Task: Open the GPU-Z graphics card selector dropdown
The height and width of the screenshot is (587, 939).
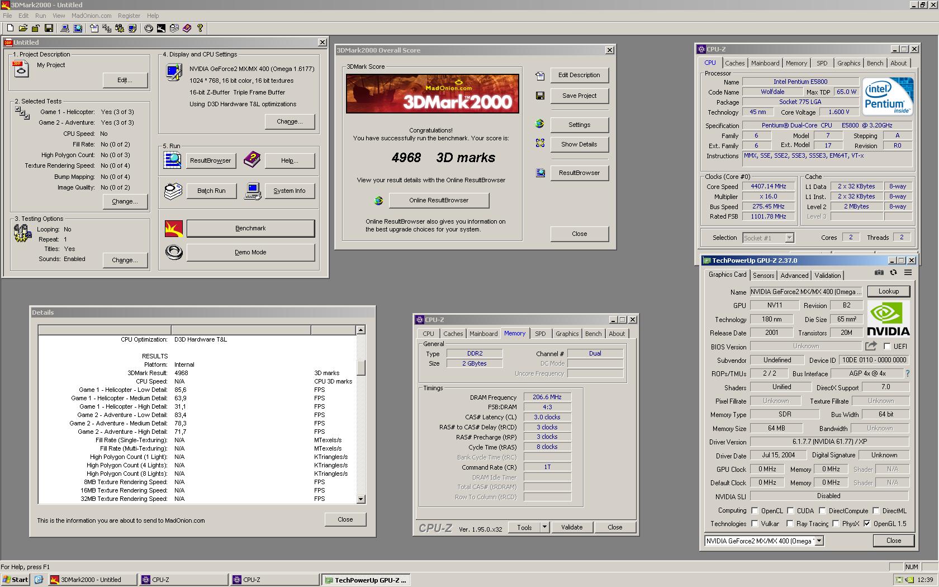Action: 819,541
